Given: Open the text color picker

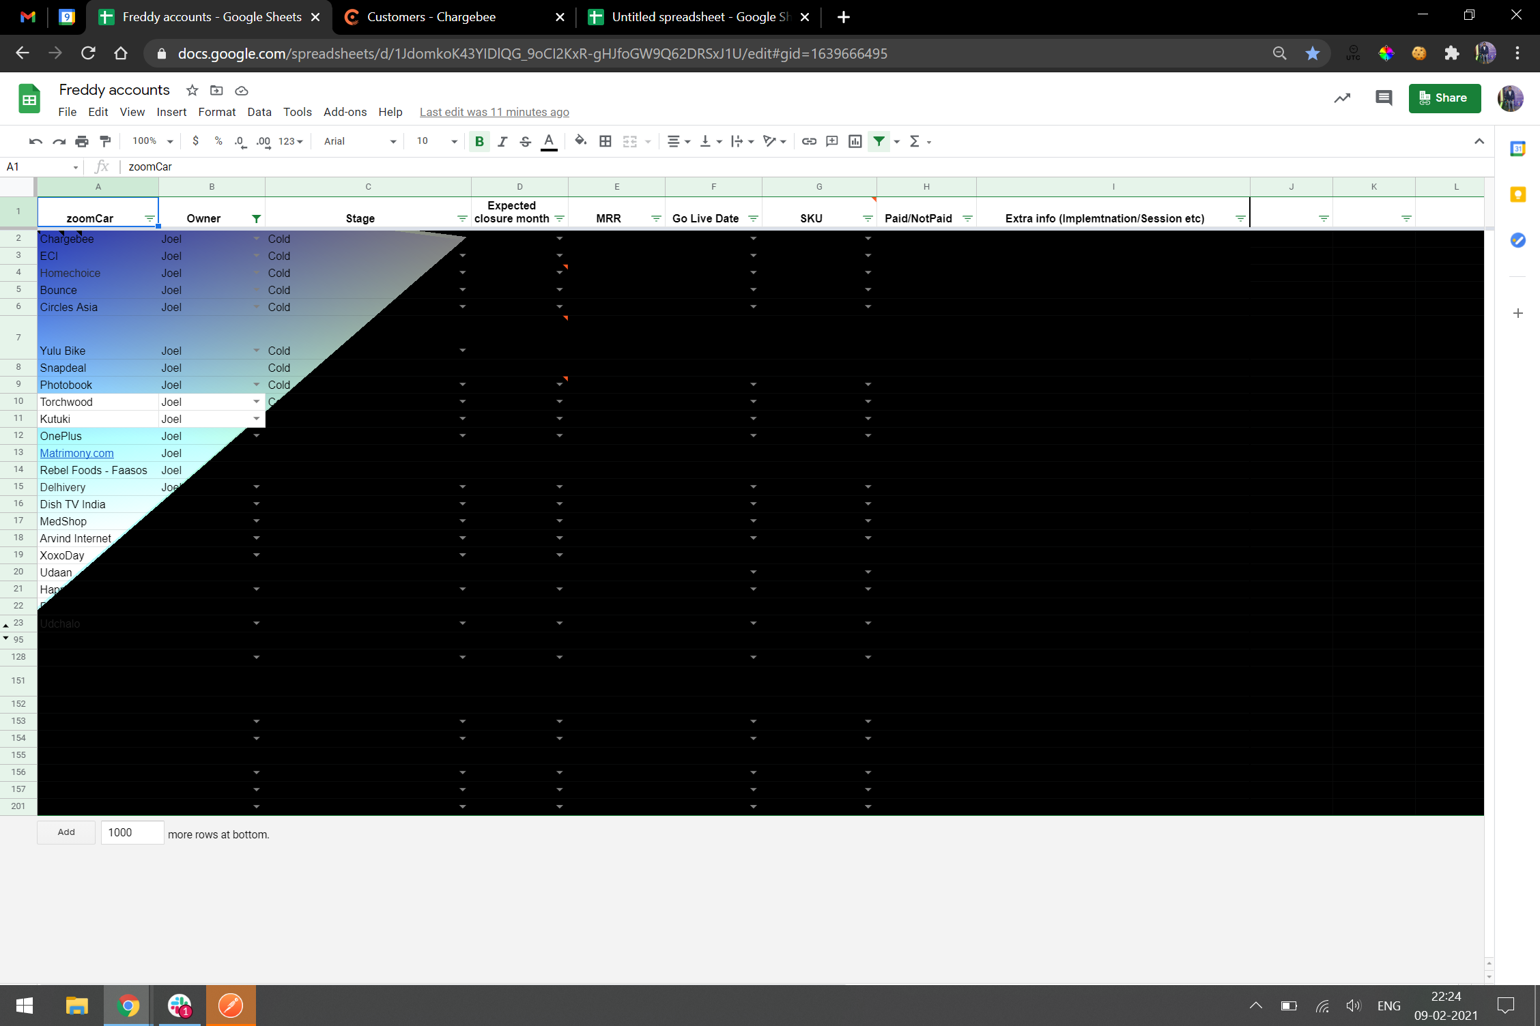Looking at the screenshot, I should 549,141.
